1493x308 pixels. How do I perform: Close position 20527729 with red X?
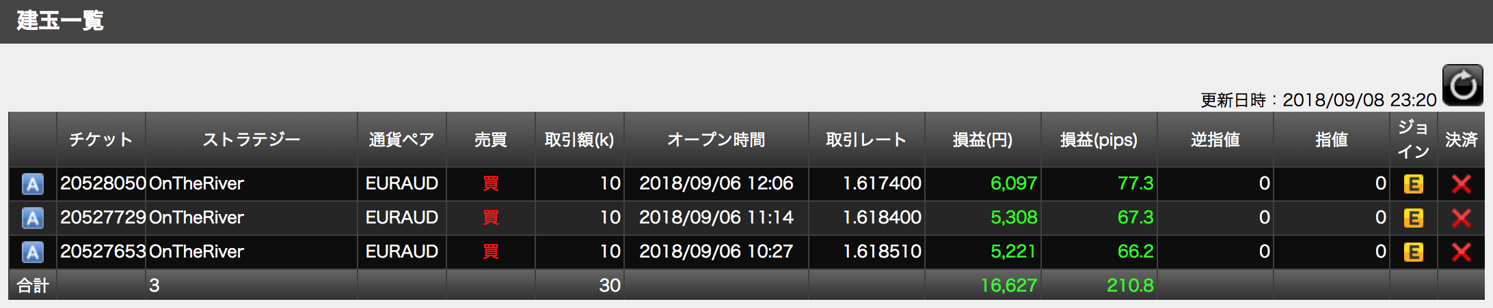pos(1462,218)
